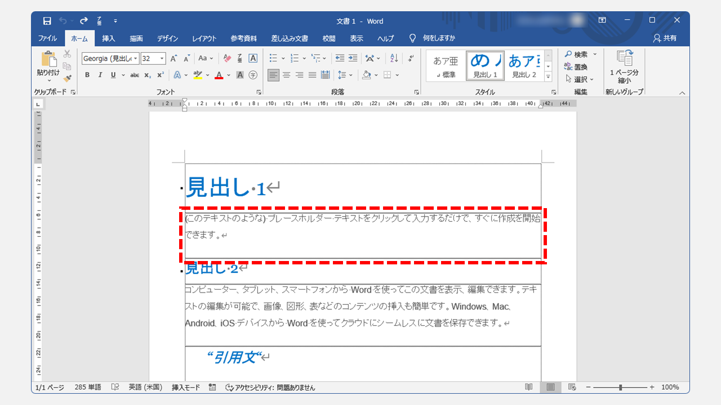Expand the Styles gallery More arrow
Screen dimensions: 721x405
click(x=548, y=76)
